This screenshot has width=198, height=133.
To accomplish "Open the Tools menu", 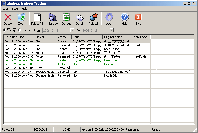I will [15, 9].
